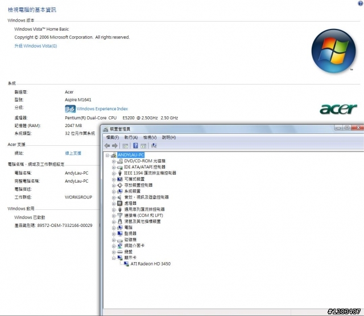Click the speaker icon for sound controllers
The width and height of the screenshot is (364, 316).
[119, 197]
